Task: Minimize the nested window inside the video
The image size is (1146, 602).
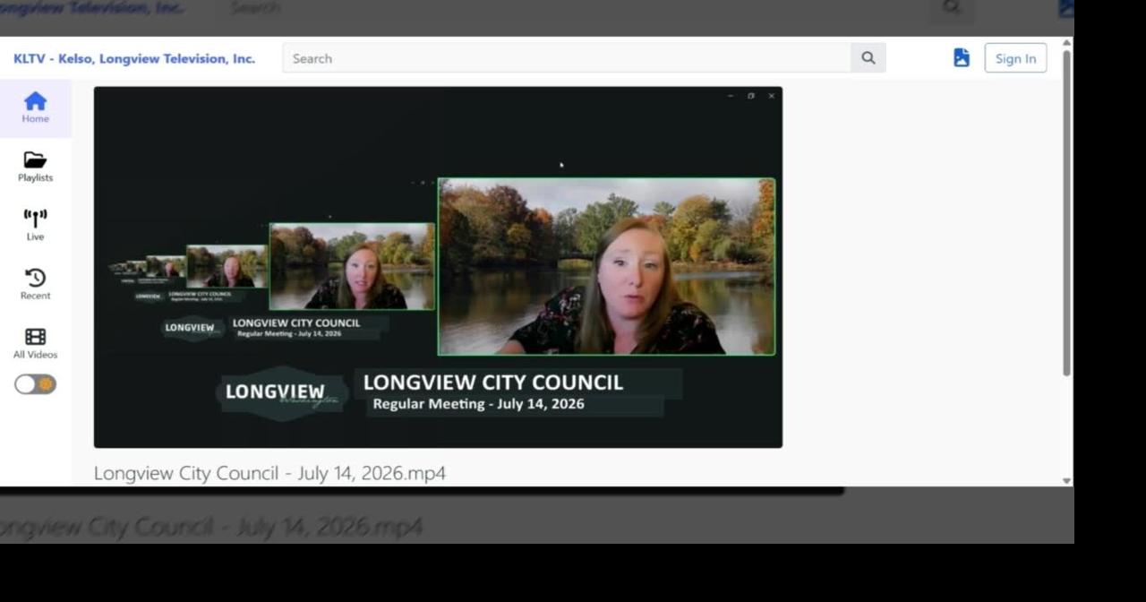Action: (x=730, y=96)
